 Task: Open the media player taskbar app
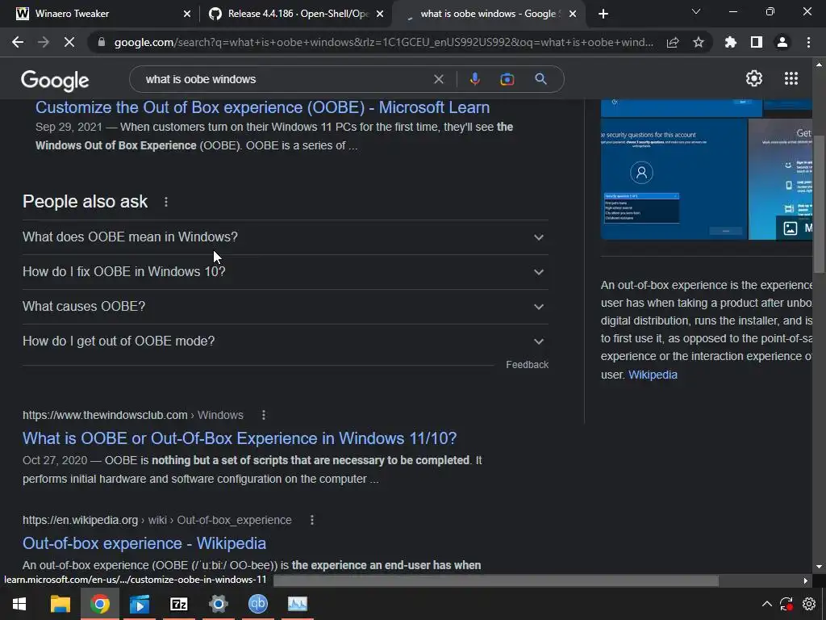[139, 604]
